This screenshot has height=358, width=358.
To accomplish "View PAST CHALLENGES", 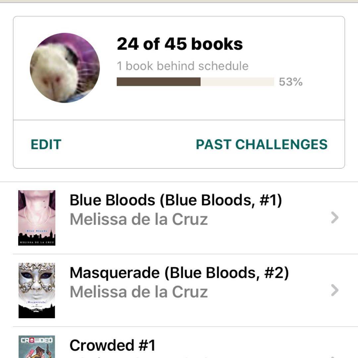I will [x=262, y=145].
